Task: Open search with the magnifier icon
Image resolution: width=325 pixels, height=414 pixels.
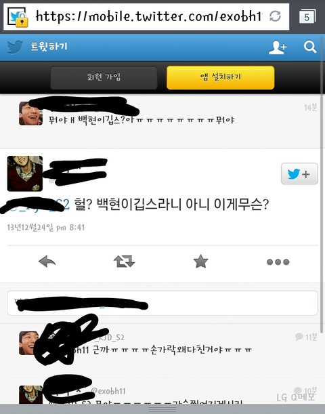Action: click(x=310, y=47)
